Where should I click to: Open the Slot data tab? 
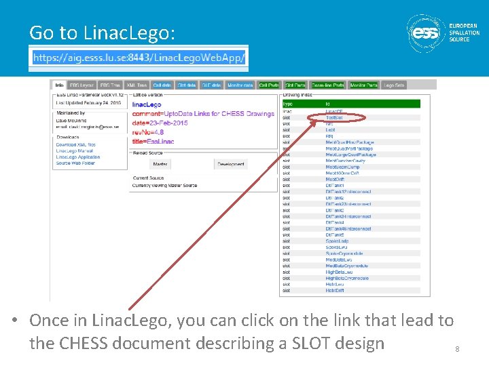click(187, 85)
